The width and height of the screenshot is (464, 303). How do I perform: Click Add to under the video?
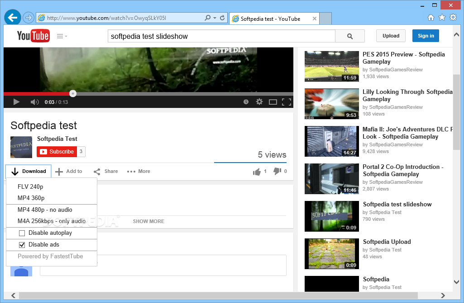click(x=69, y=171)
